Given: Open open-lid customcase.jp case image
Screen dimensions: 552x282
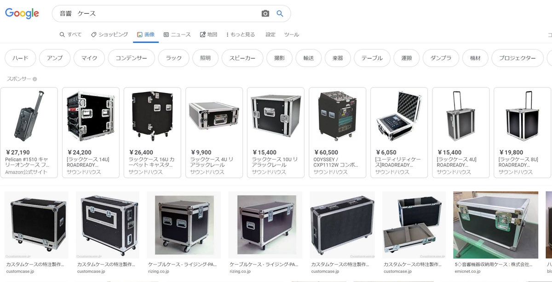Looking at the screenshot, I should 414,225.
